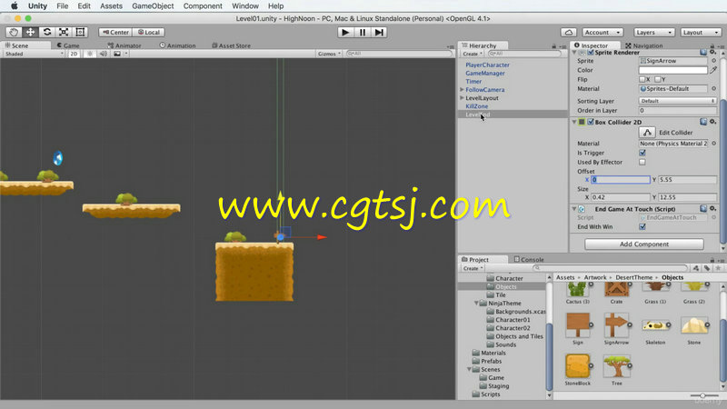Select the Sign asset thumbnail
This screenshot has width=727, height=409.
coord(578,325)
